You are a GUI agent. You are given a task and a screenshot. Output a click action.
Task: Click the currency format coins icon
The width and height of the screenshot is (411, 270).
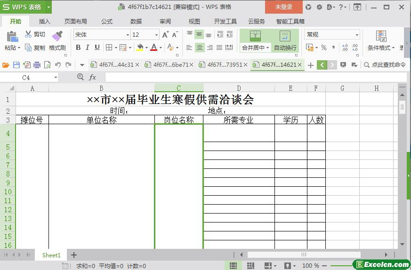(310, 48)
